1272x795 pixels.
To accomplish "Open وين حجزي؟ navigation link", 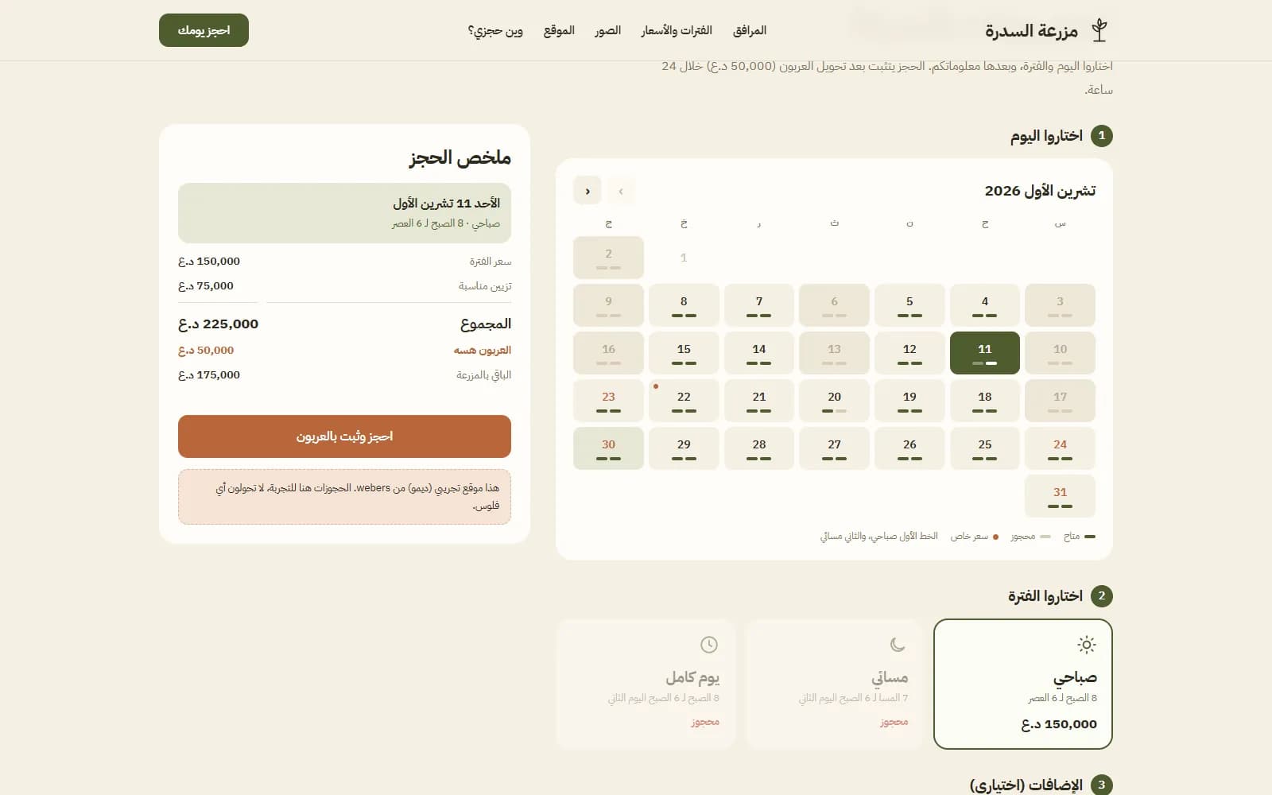I will point(495,30).
